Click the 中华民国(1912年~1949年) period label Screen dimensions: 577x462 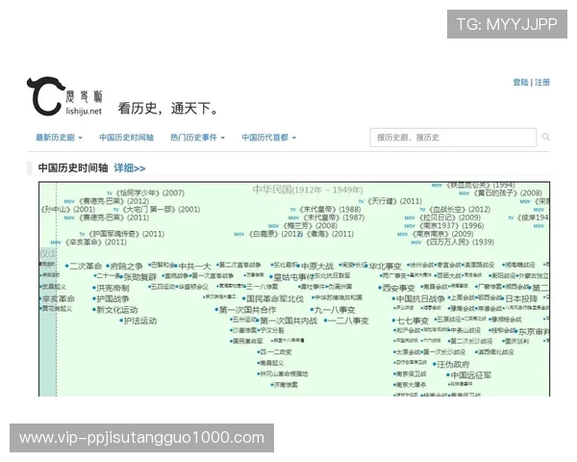click(308, 190)
